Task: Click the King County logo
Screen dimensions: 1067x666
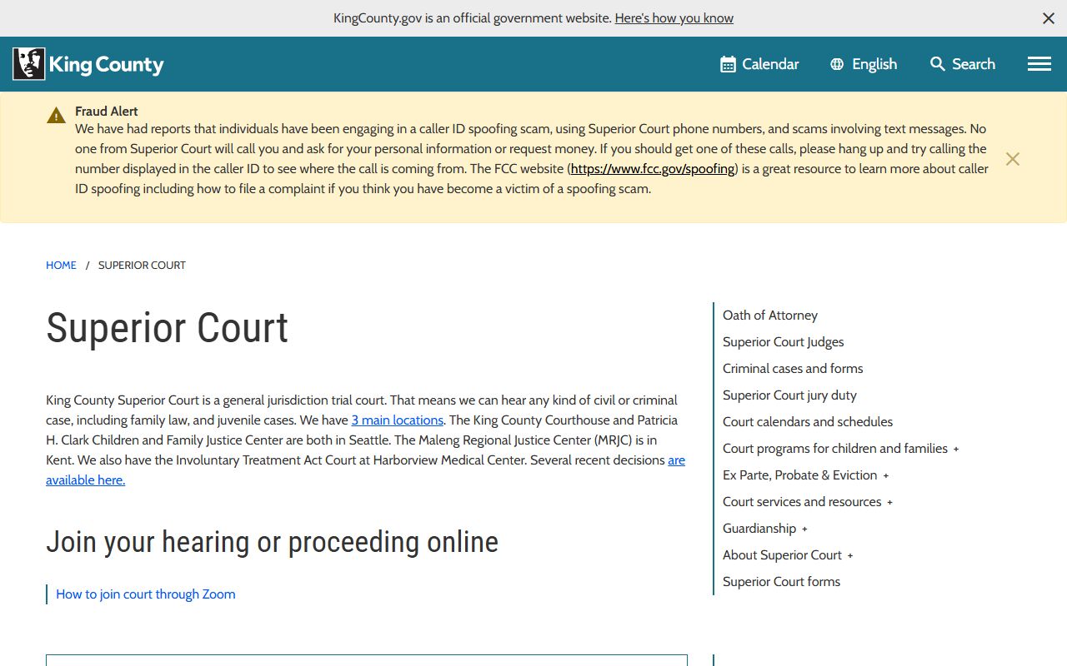Action: pos(88,64)
